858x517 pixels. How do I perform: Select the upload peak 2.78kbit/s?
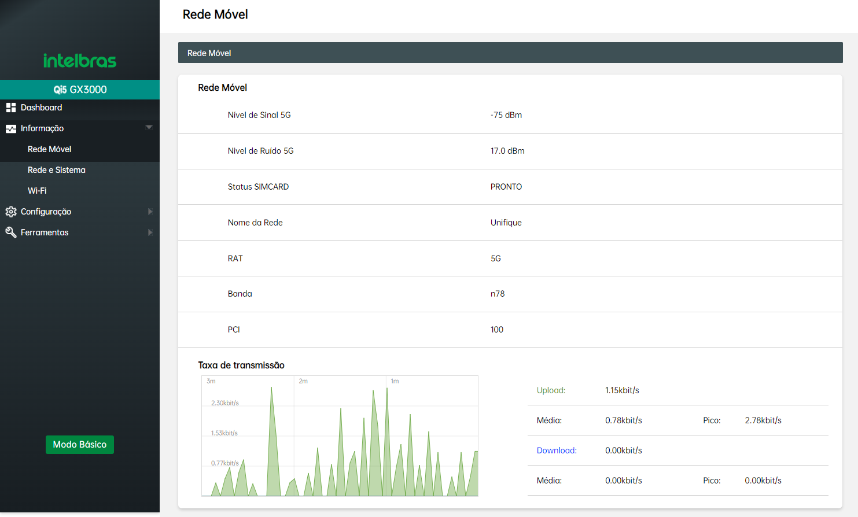pyautogui.click(x=763, y=420)
